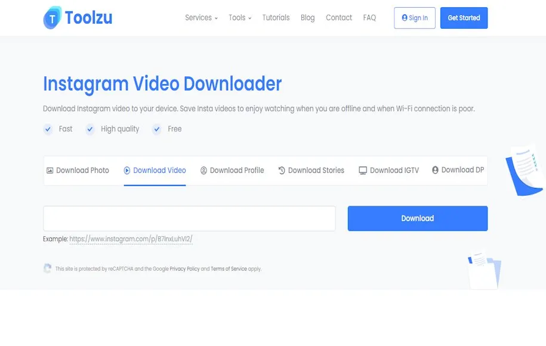The image size is (546, 346).
Task: Click the profile icon beside Download Profile
Action: pos(203,171)
